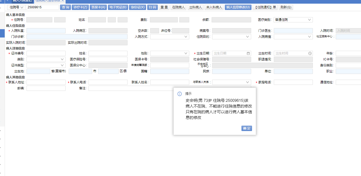Focus the 区/县 district input field

109,71
